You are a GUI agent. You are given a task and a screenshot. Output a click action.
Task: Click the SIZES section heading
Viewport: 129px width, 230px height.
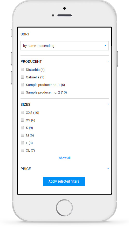(x=25, y=104)
